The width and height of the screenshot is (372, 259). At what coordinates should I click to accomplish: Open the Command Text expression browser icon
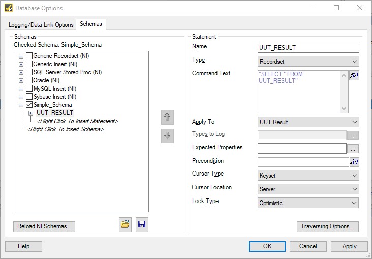pyautogui.click(x=354, y=75)
